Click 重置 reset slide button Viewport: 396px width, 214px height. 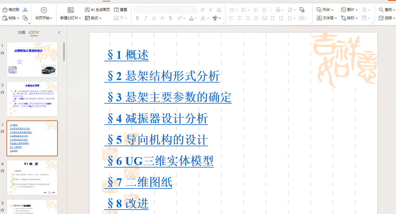(x=121, y=10)
